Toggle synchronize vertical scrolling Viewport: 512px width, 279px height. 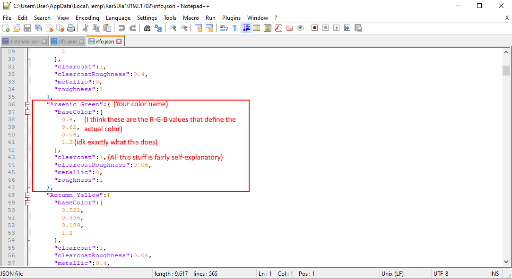point(199,28)
